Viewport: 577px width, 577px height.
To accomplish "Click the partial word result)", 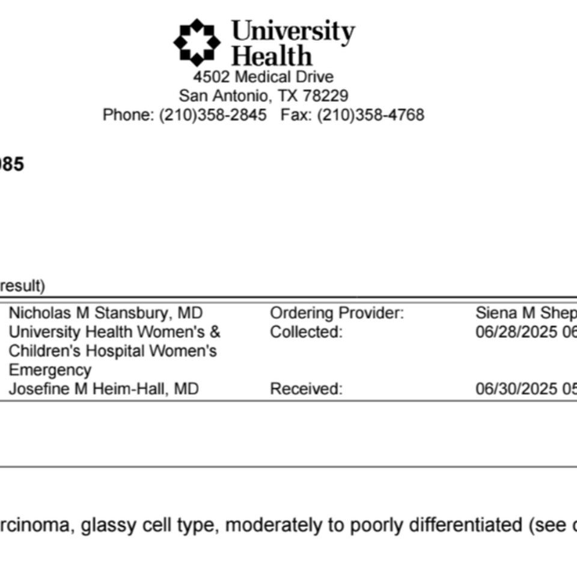I will pos(22,286).
